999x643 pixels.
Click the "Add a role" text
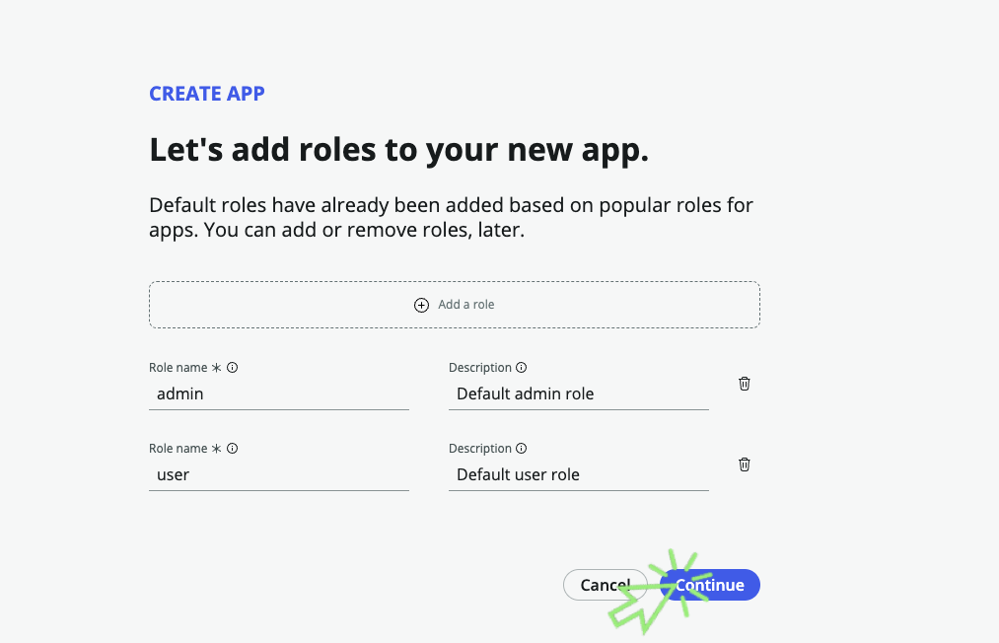tap(466, 305)
